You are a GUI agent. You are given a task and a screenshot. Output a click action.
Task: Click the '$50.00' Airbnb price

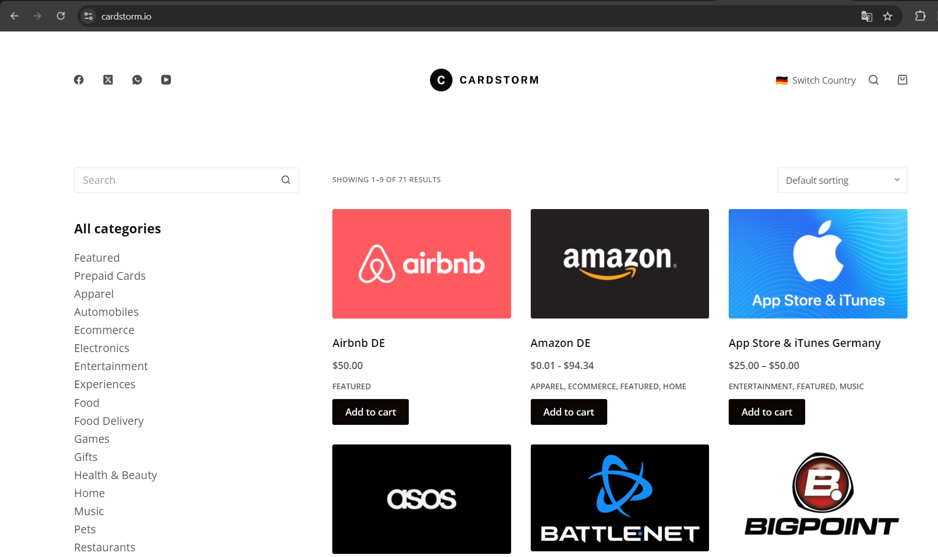coord(347,365)
